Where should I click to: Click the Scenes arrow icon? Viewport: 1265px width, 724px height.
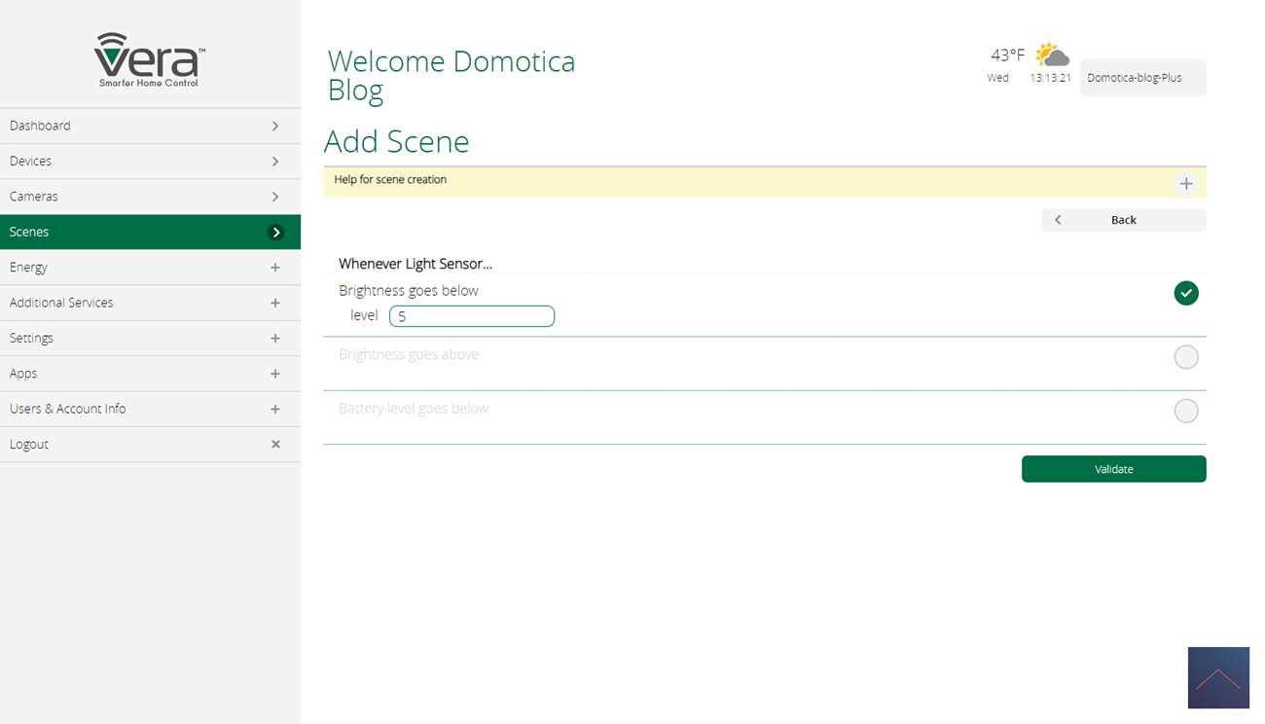pyautogui.click(x=276, y=233)
